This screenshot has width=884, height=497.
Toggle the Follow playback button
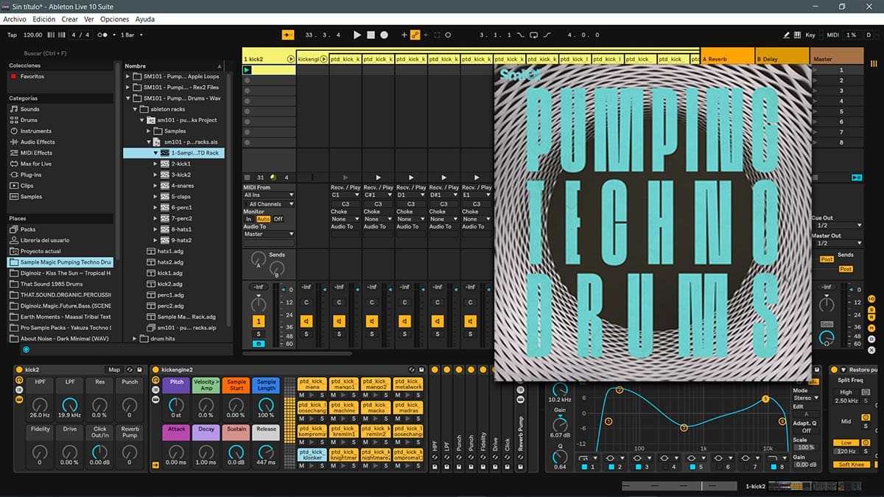point(288,35)
